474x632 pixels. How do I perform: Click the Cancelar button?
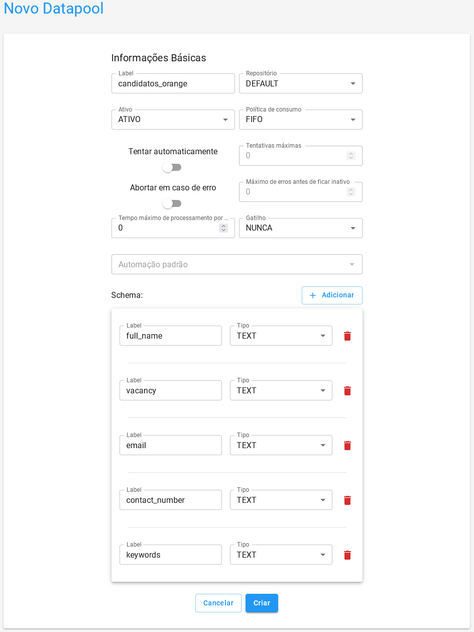(x=218, y=603)
